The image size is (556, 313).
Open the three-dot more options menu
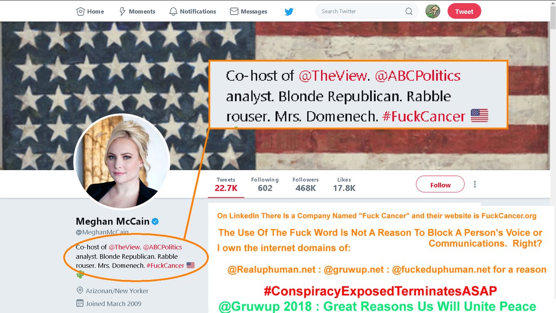[x=475, y=184]
